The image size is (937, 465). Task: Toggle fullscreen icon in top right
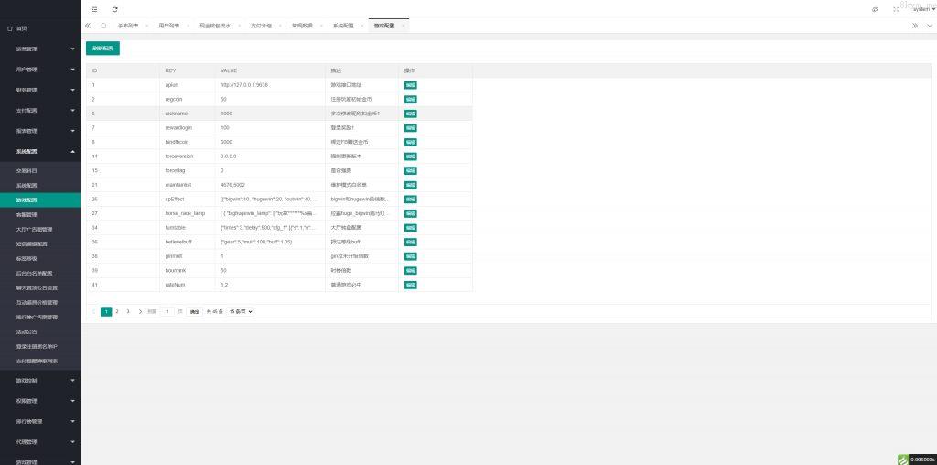[x=895, y=9]
